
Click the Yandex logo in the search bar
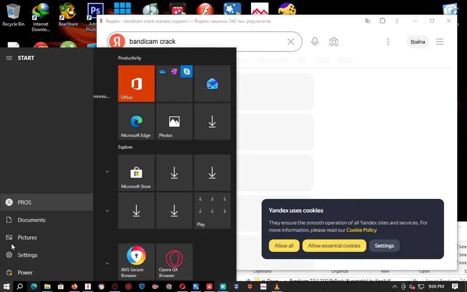(x=117, y=42)
